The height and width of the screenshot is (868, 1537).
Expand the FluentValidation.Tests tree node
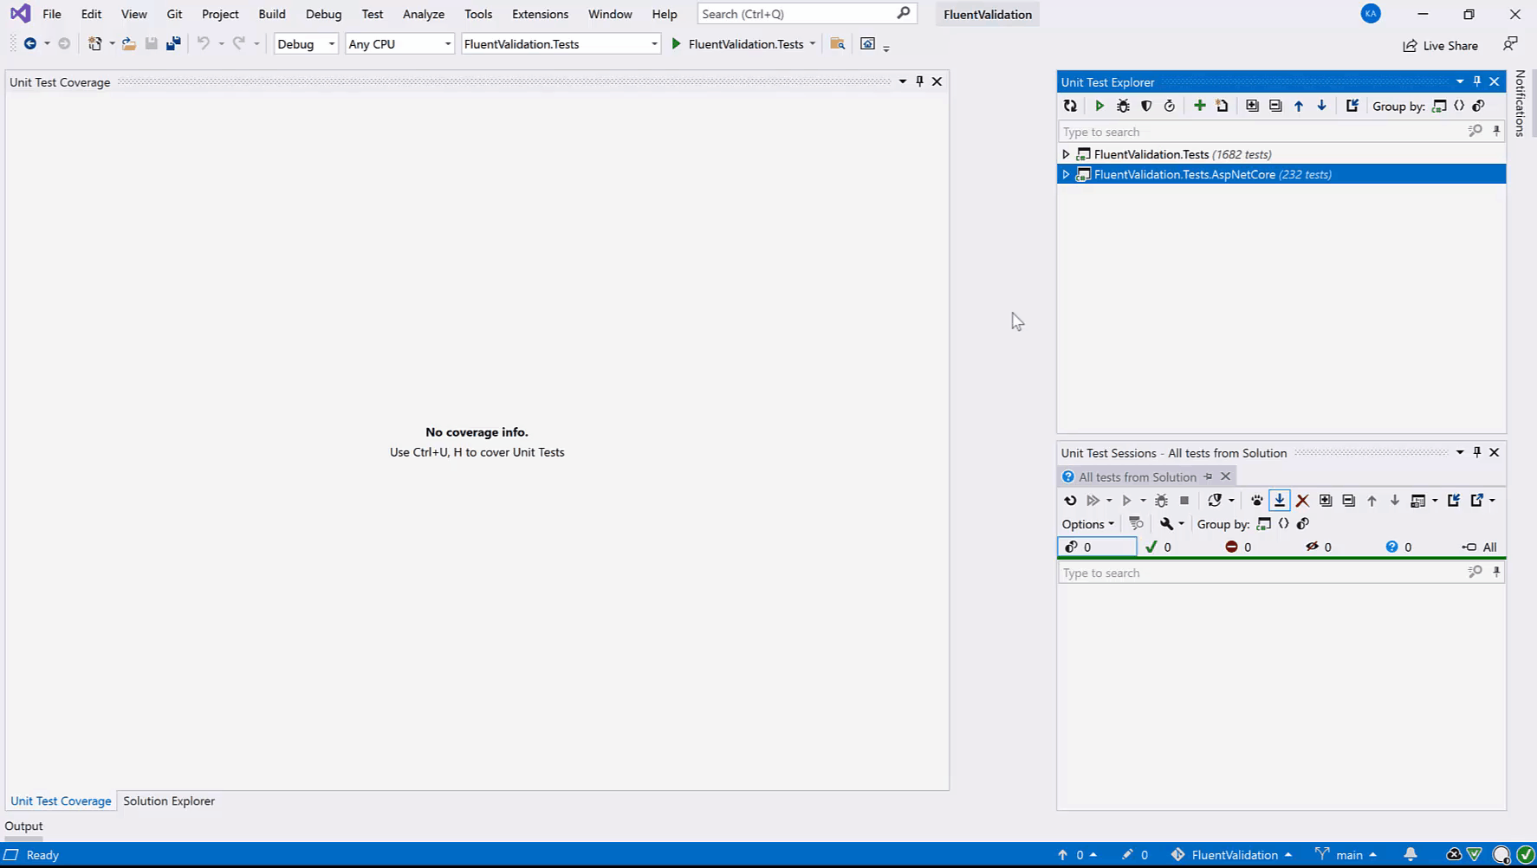pyautogui.click(x=1066, y=154)
